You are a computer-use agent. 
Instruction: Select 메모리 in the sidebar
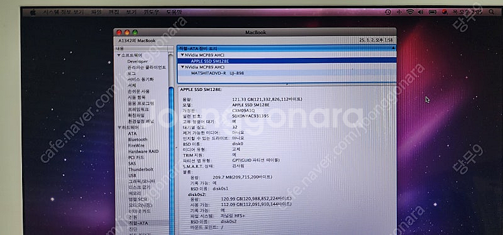pos(135,194)
